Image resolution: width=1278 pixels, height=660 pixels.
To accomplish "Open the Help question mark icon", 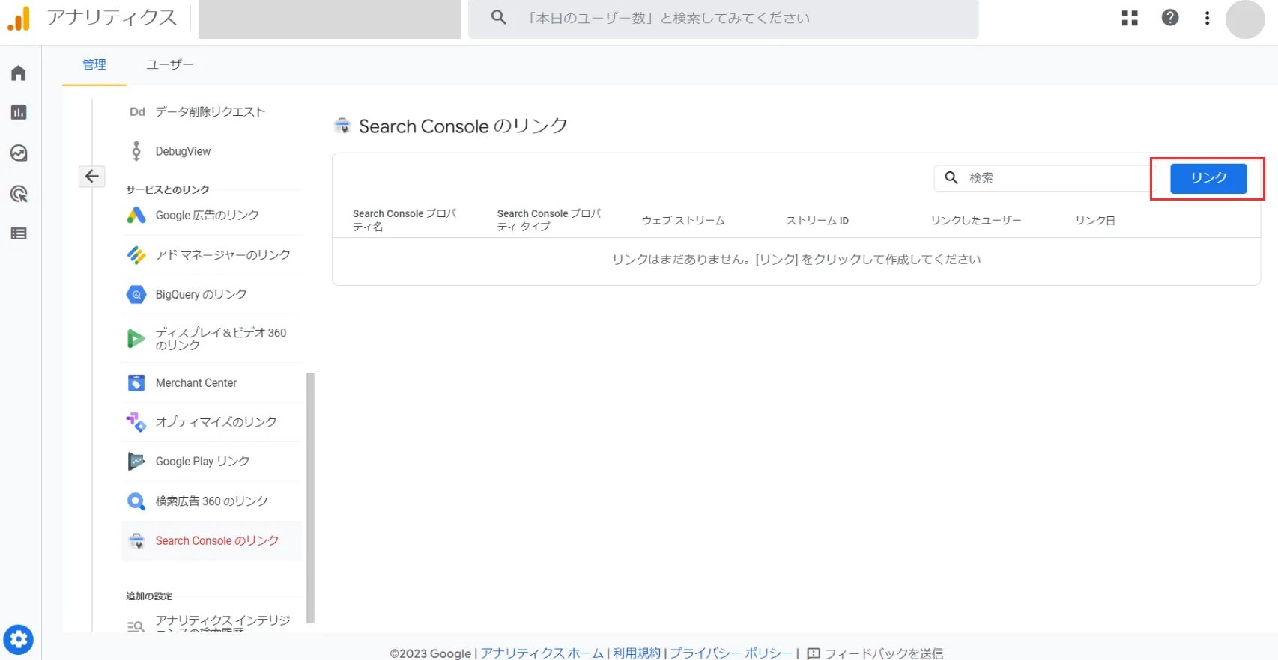I will click(1170, 18).
